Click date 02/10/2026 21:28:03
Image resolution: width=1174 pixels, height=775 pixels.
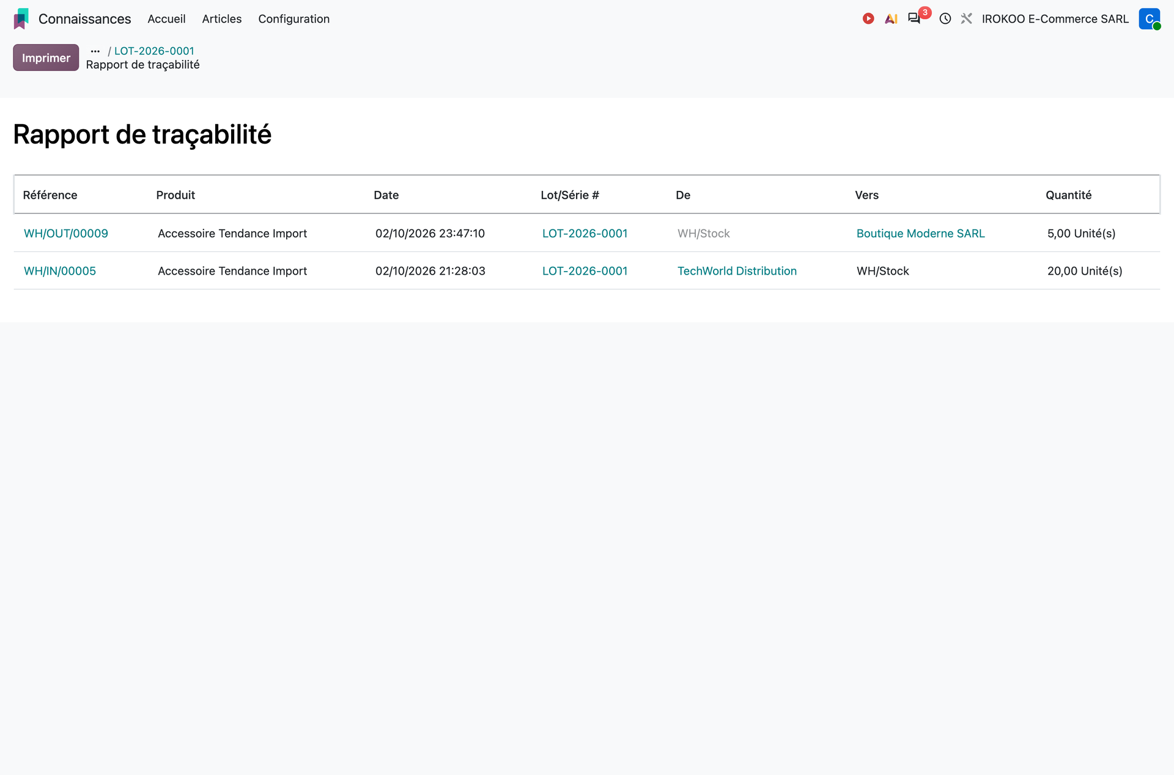tap(430, 271)
